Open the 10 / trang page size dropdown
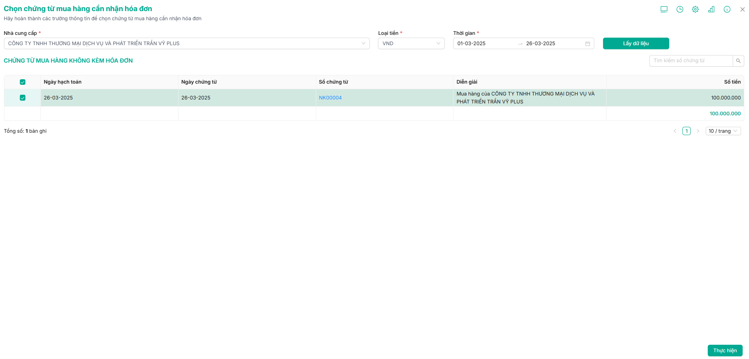Screen dimensions: 749x359 [723, 131]
